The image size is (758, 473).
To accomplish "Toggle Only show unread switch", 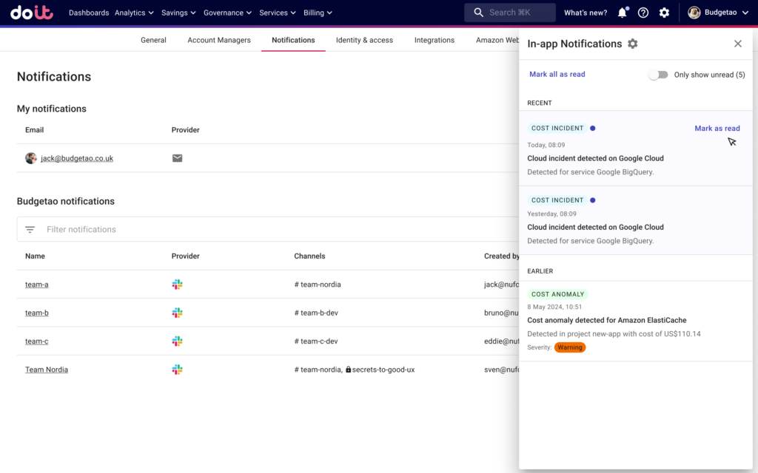I will pos(658,75).
